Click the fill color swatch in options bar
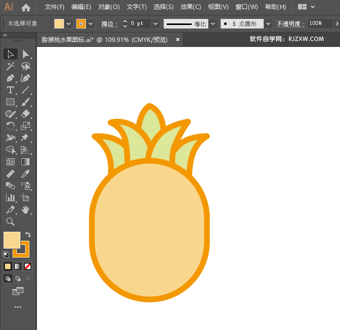The image size is (340, 330). tap(59, 23)
